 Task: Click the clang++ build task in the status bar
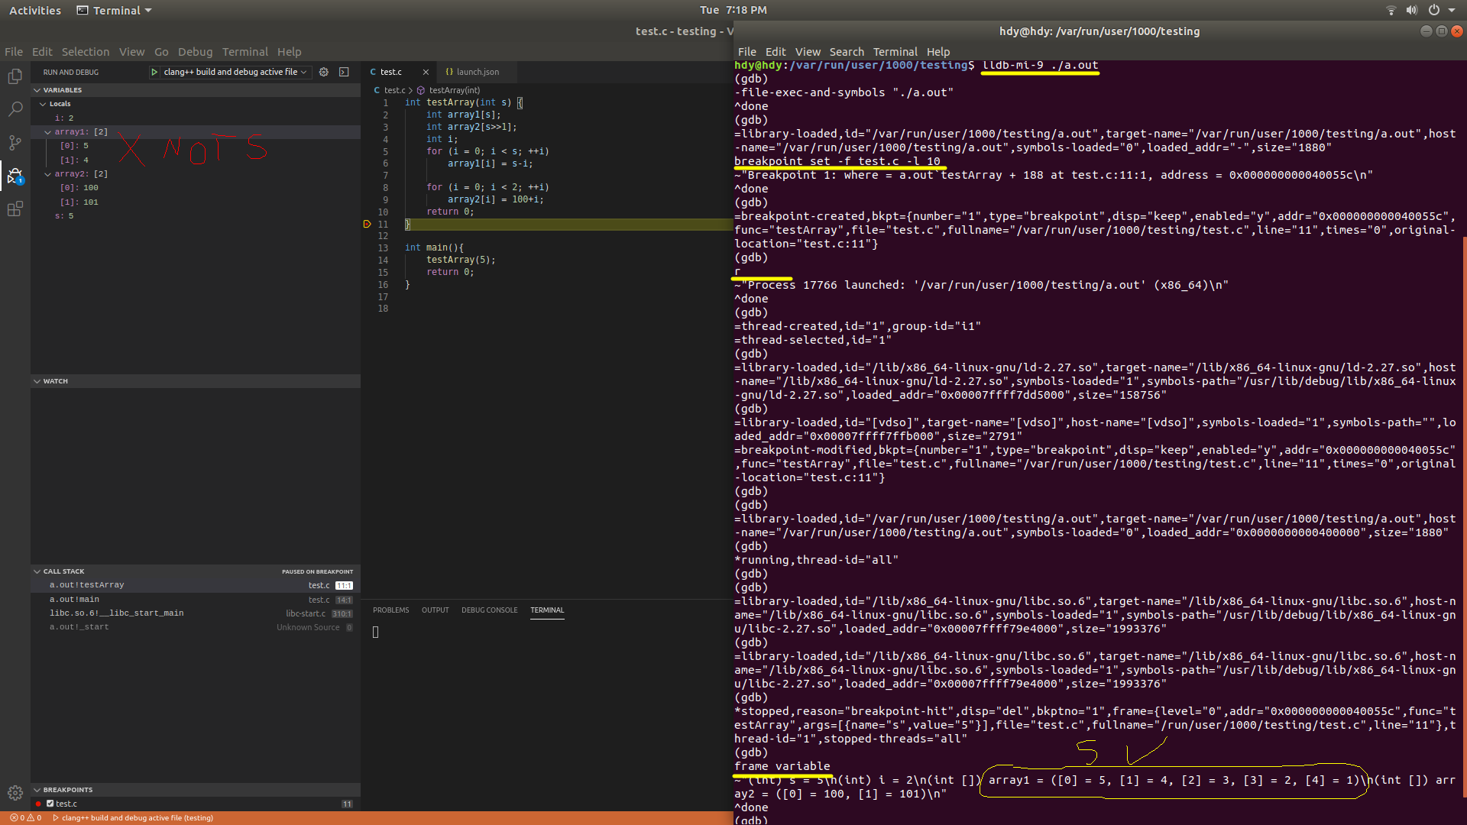(x=134, y=817)
